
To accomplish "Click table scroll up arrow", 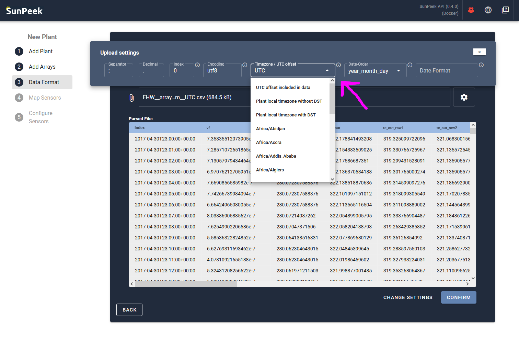I will coord(473,125).
